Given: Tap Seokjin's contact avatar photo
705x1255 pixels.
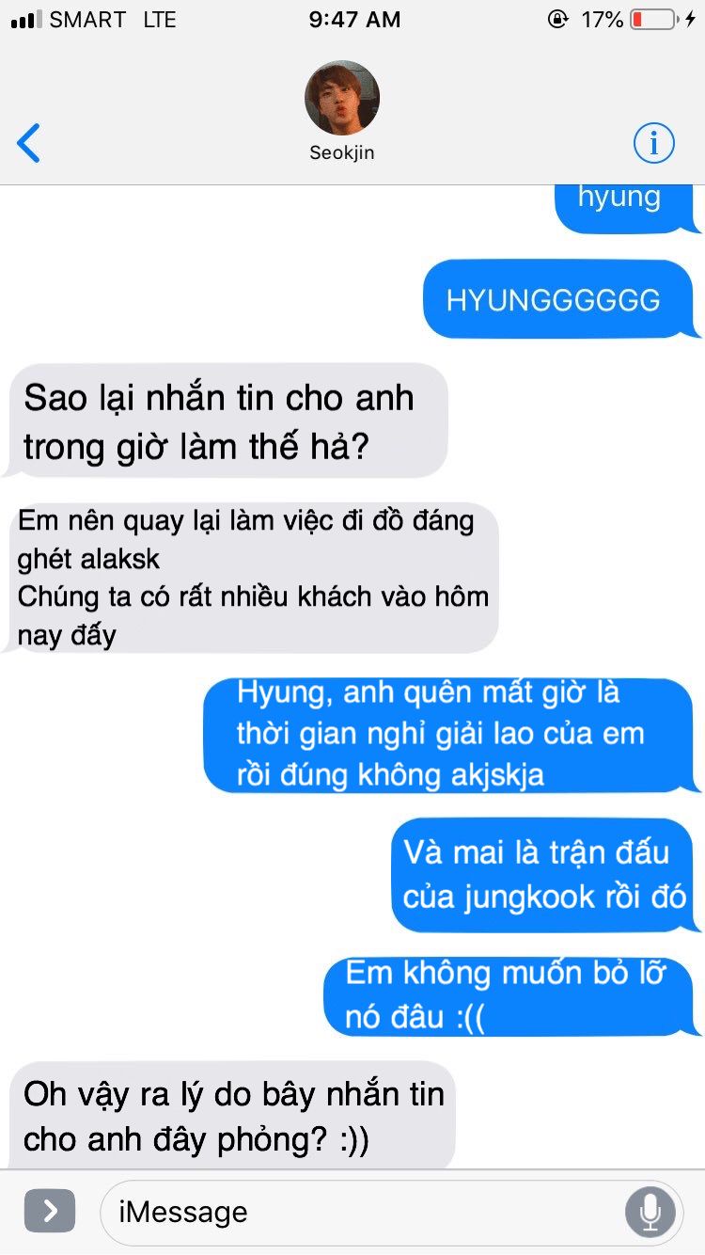Looking at the screenshot, I should [342, 99].
